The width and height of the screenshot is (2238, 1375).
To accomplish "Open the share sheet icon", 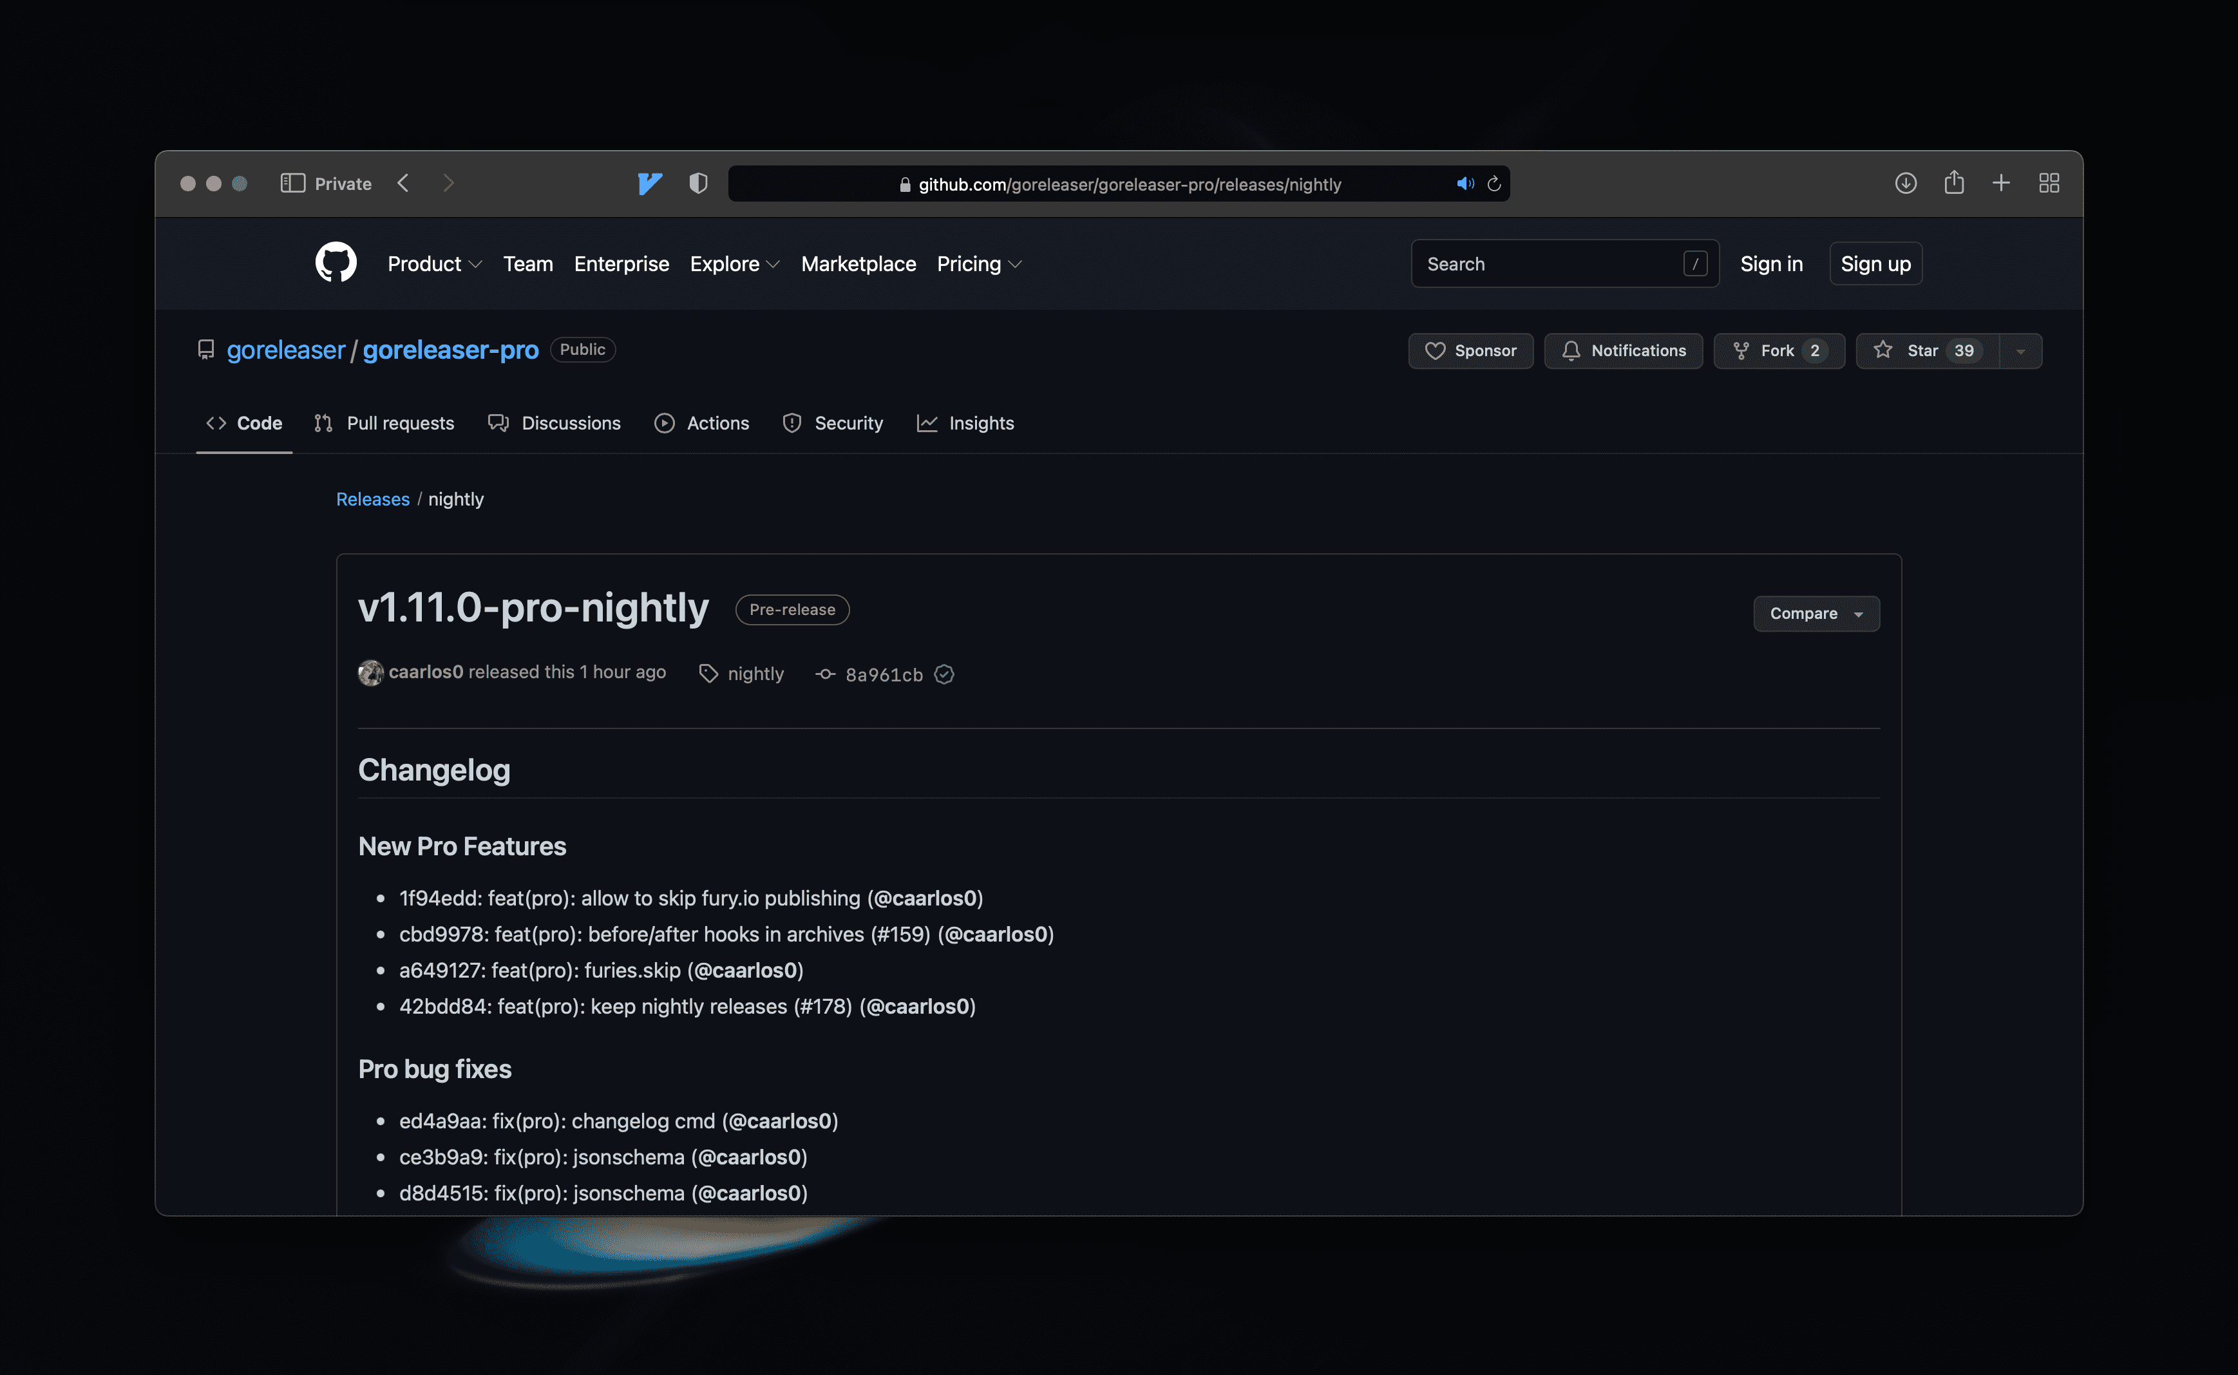I will (1954, 182).
